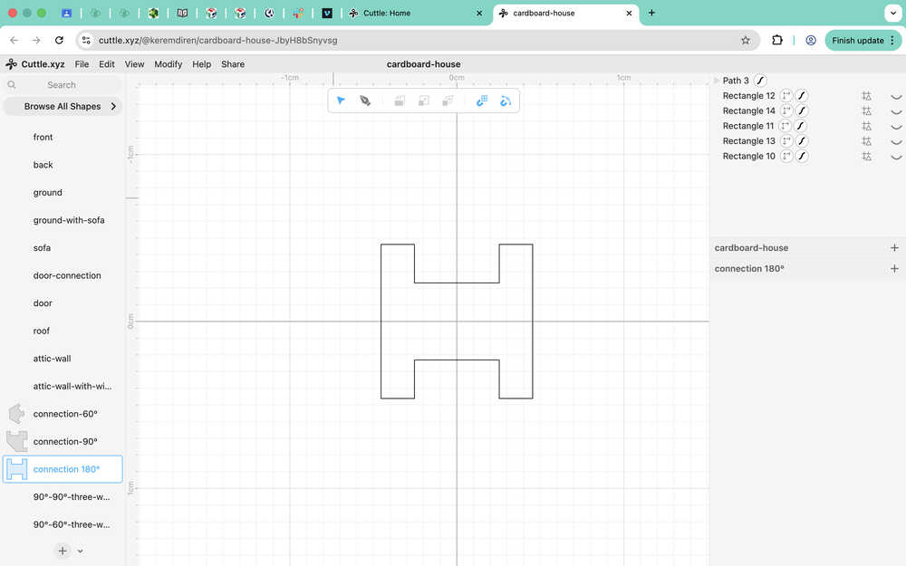The width and height of the screenshot is (906, 566).
Task: Click Rectangle 14 modifier icon
Action: click(867, 110)
